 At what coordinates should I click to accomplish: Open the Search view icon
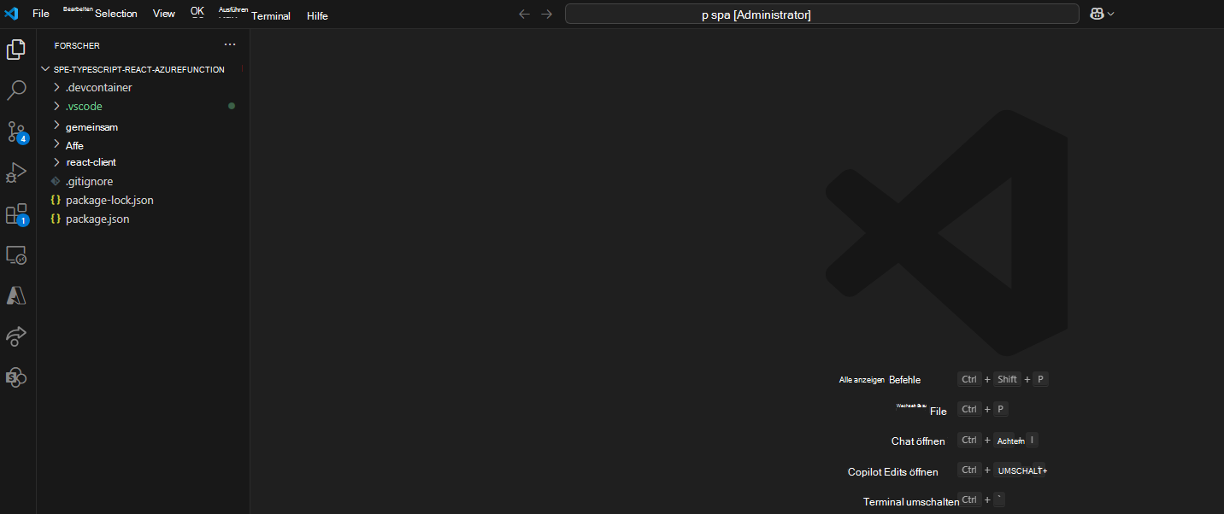[16, 91]
